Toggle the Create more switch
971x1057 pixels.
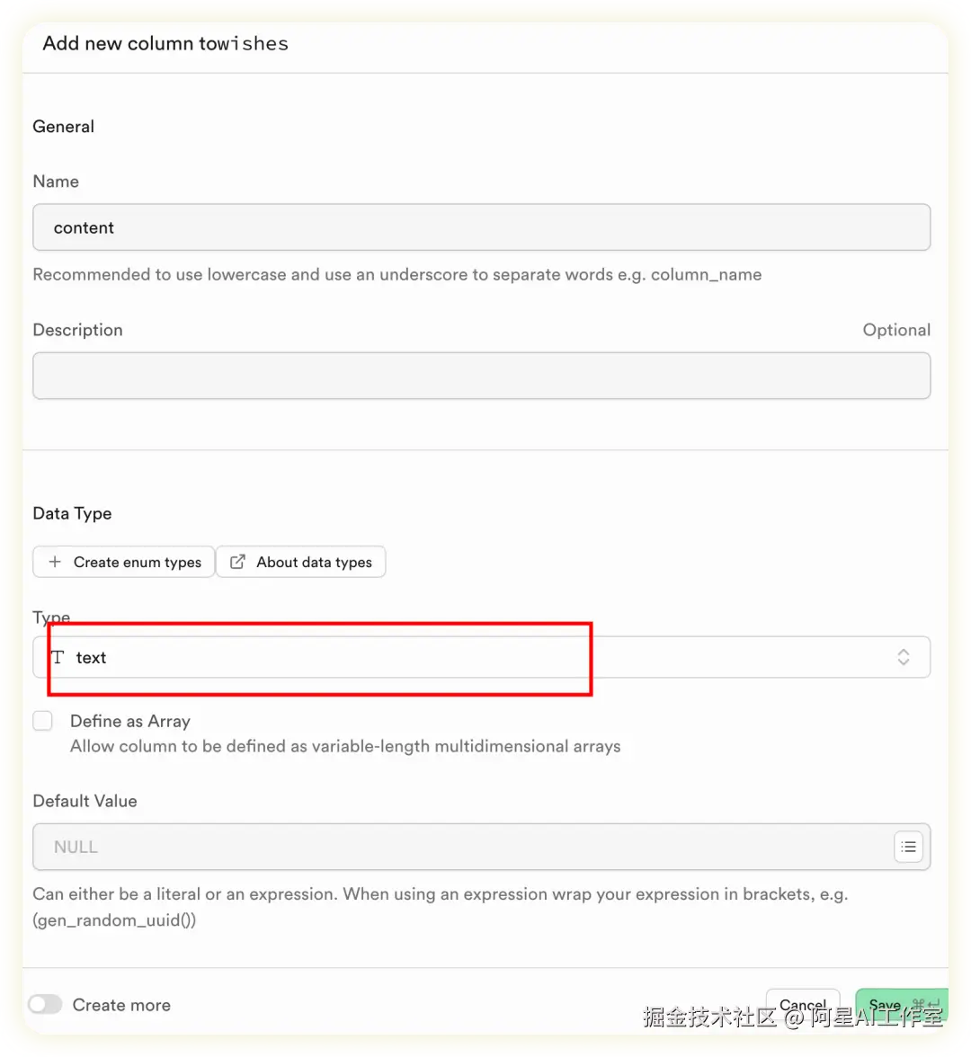(x=45, y=1005)
